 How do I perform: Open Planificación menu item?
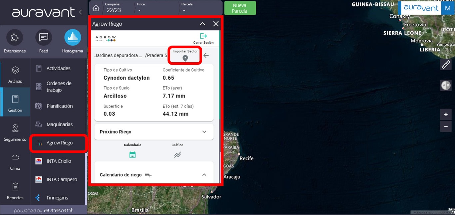click(x=58, y=106)
